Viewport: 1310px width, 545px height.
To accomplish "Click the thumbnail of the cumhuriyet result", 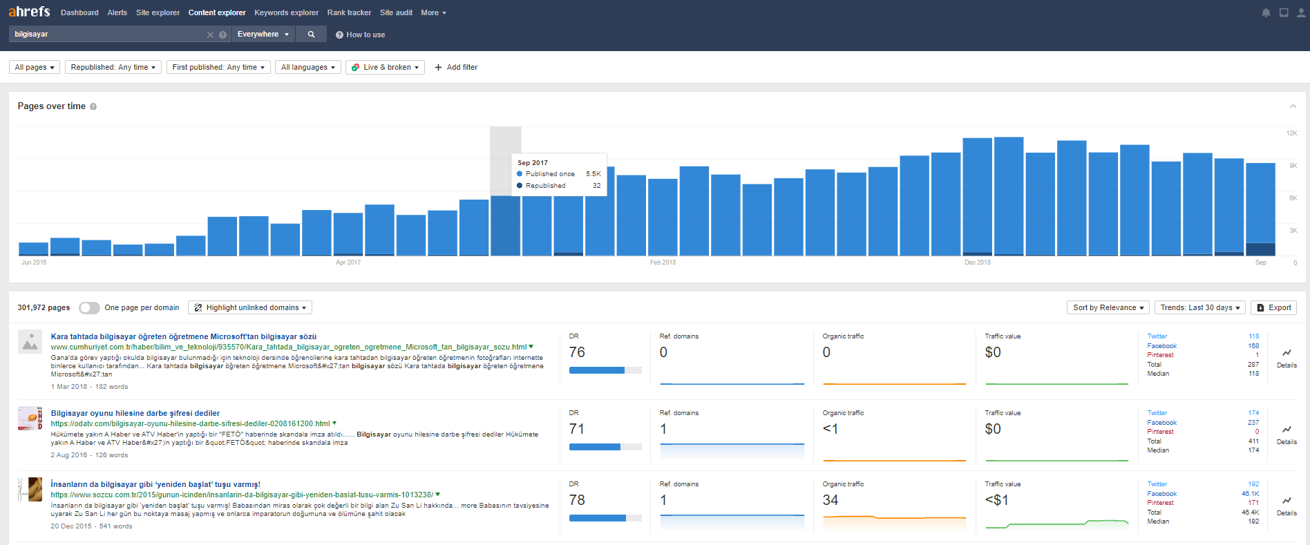I will tap(30, 342).
